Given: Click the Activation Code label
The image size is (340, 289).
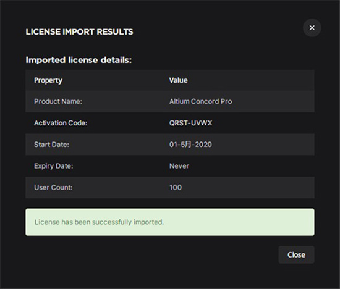Looking at the screenshot, I should click(61, 123).
